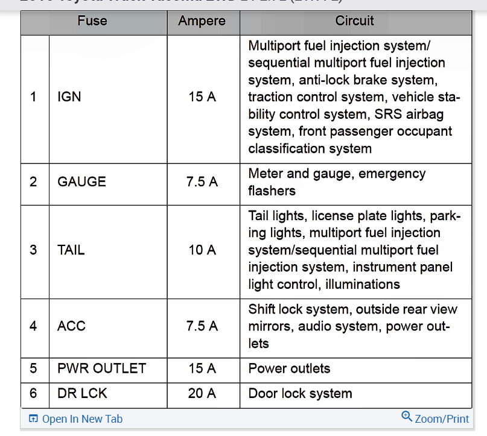
Task: Select the DR LCK fuse name cell
Action: click(82, 394)
